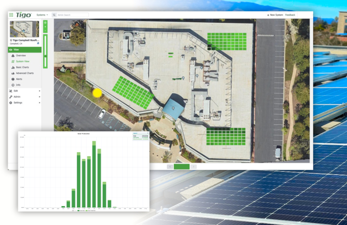This screenshot has height=225, width=347.
Task: Open the Tigo apps grid icon
Action: tap(11, 15)
